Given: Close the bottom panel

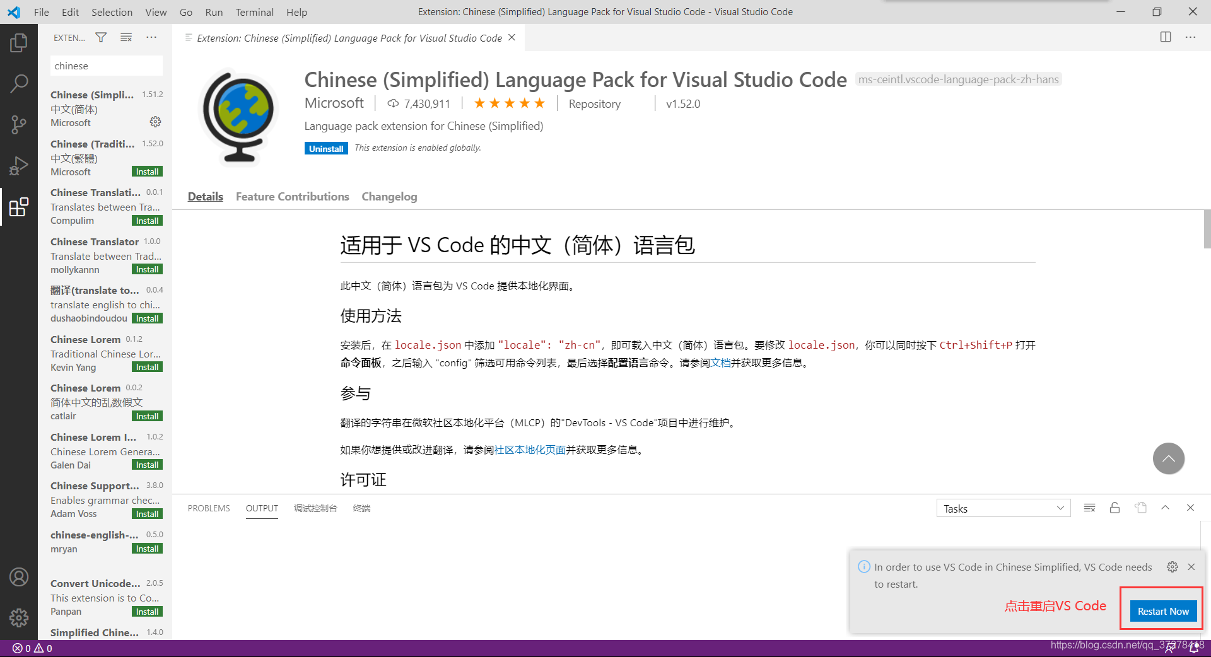Looking at the screenshot, I should coord(1190,508).
